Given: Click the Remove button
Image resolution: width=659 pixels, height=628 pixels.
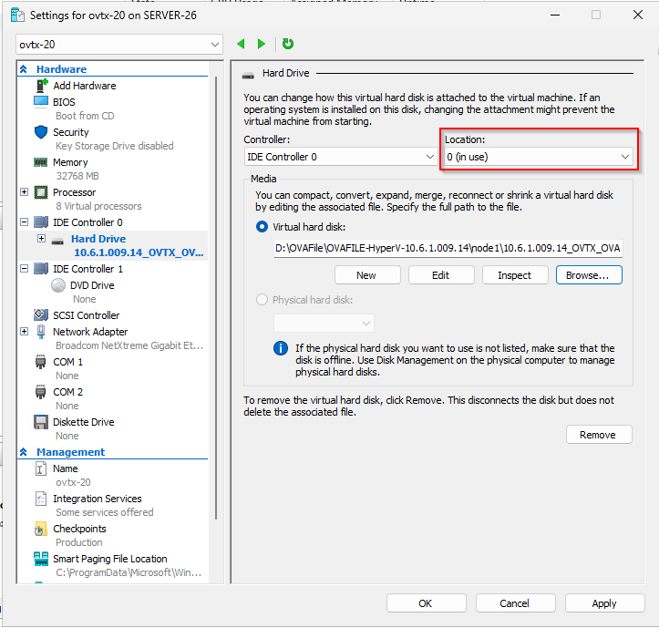Looking at the screenshot, I should coord(599,435).
